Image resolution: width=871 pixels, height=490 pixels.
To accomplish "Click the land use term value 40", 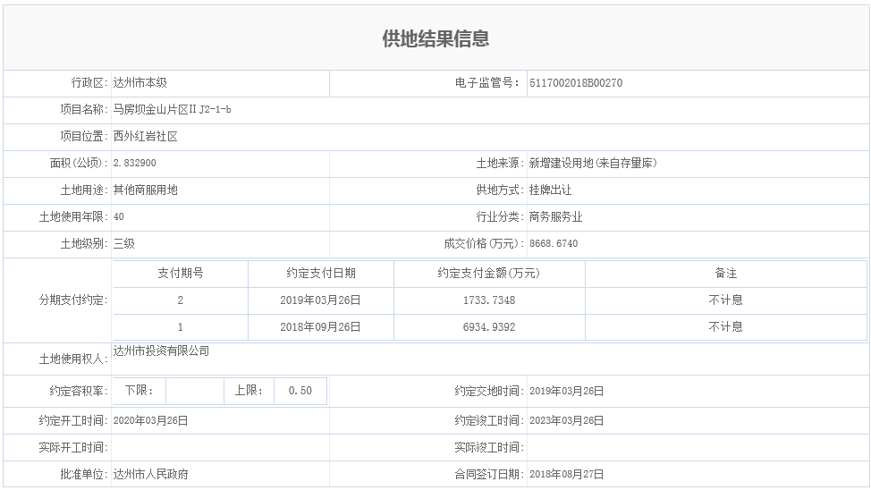I will (118, 216).
